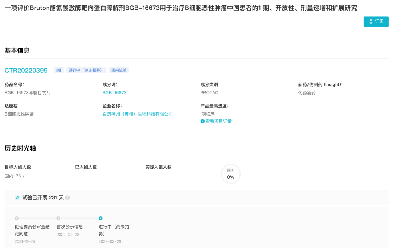The width and height of the screenshot is (393, 248).
Task: Click the 订阅 subscribe button
Action: (376, 21)
